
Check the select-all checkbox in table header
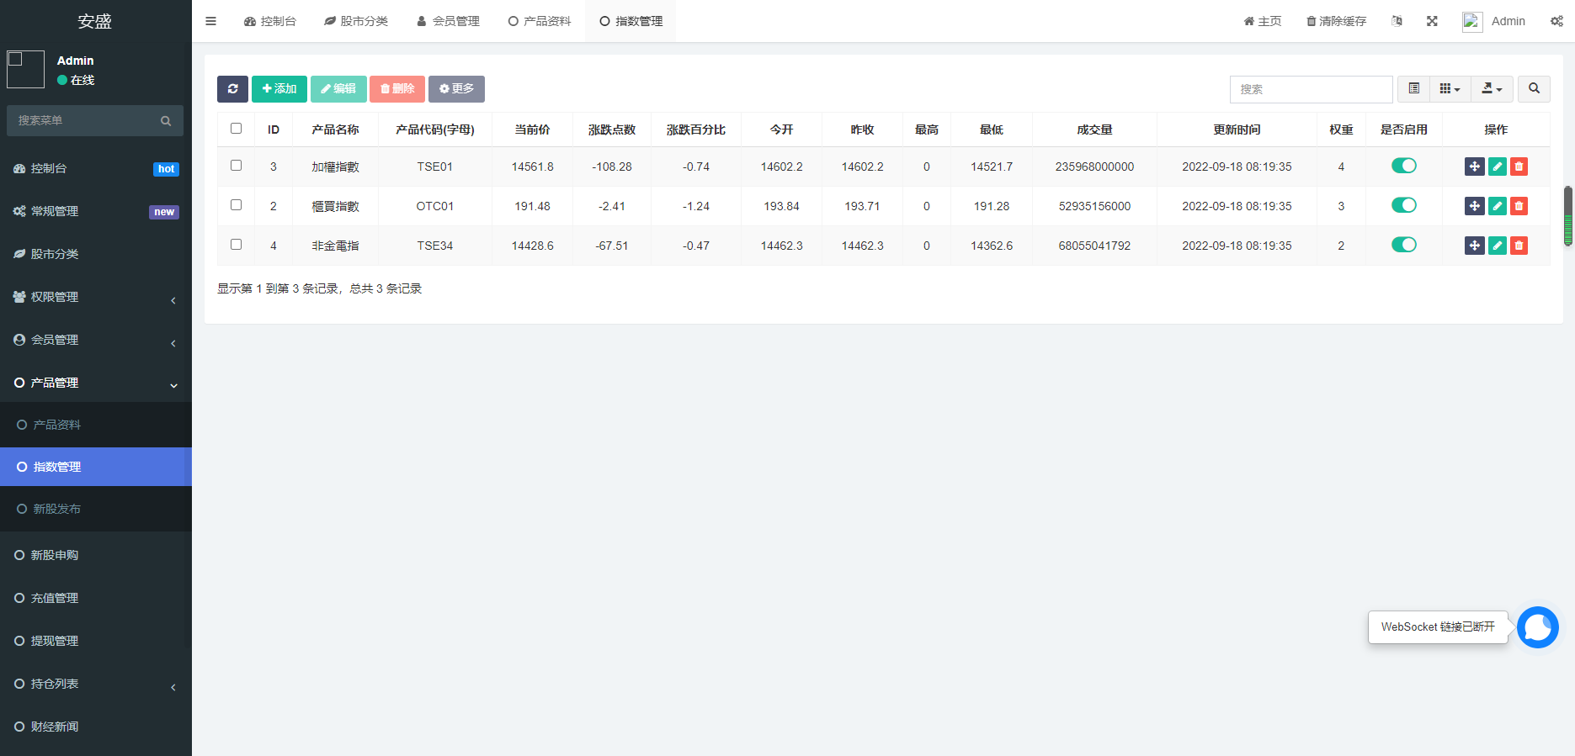[237, 129]
